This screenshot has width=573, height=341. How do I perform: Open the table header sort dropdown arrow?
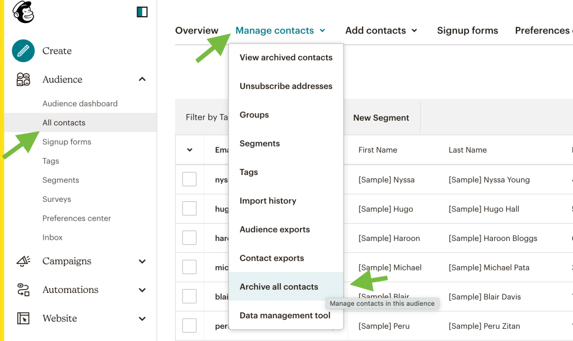tap(189, 150)
